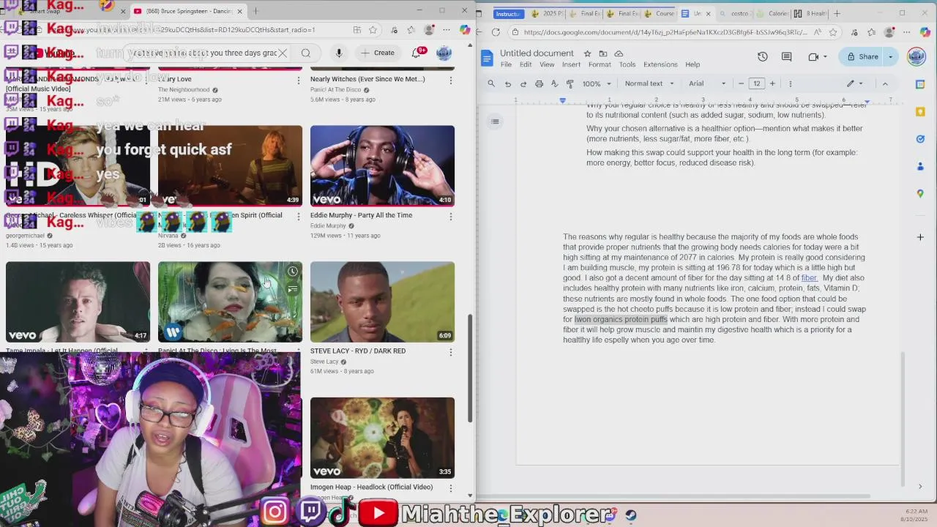
Task: Add the Panic! video to queue
Action: coord(292,289)
